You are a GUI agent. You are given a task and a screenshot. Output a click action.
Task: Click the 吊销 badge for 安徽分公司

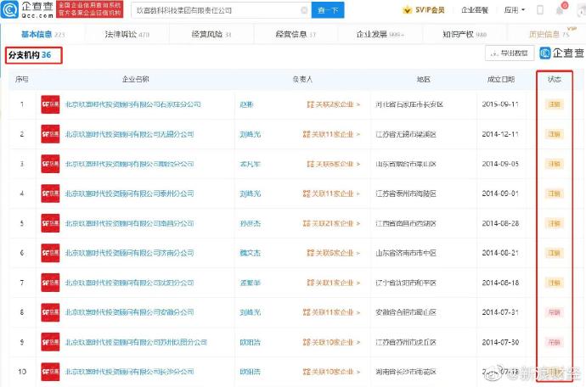tap(555, 312)
